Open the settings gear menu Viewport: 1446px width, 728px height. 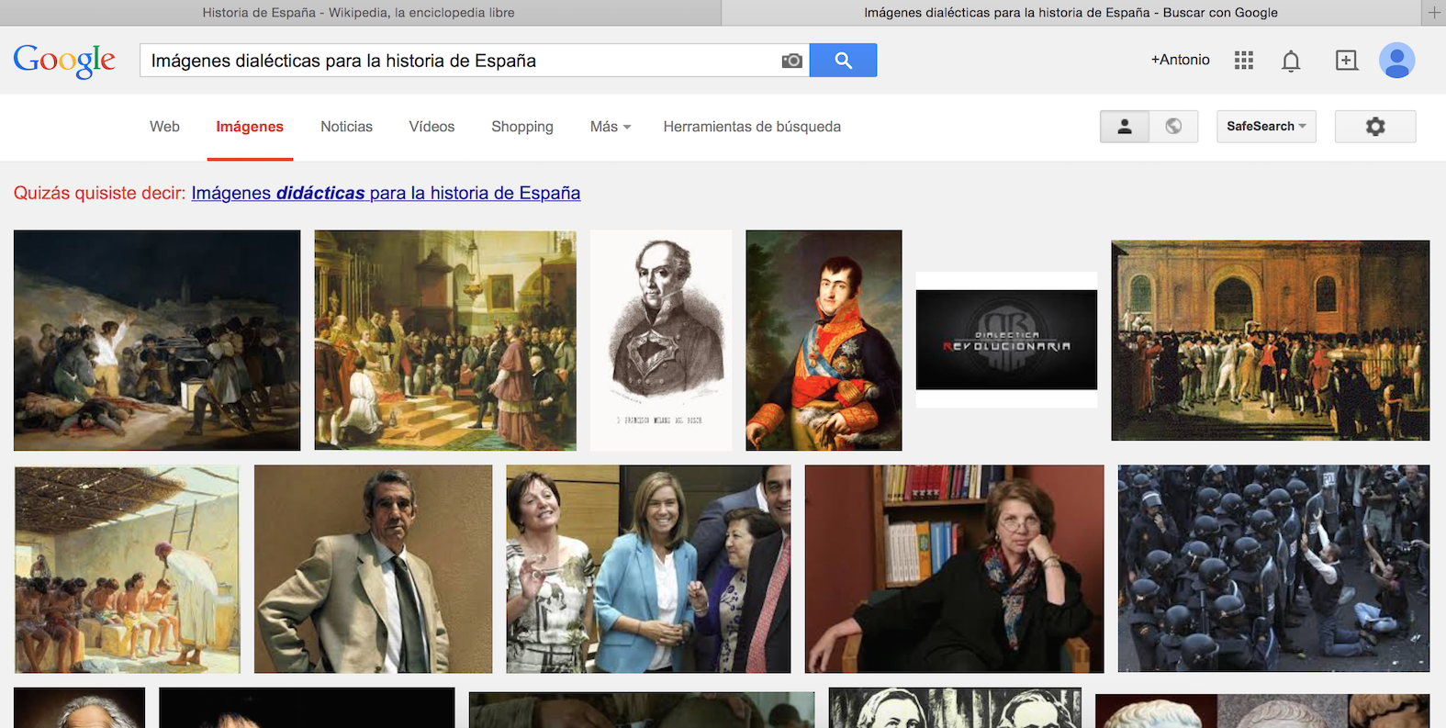click(1374, 127)
